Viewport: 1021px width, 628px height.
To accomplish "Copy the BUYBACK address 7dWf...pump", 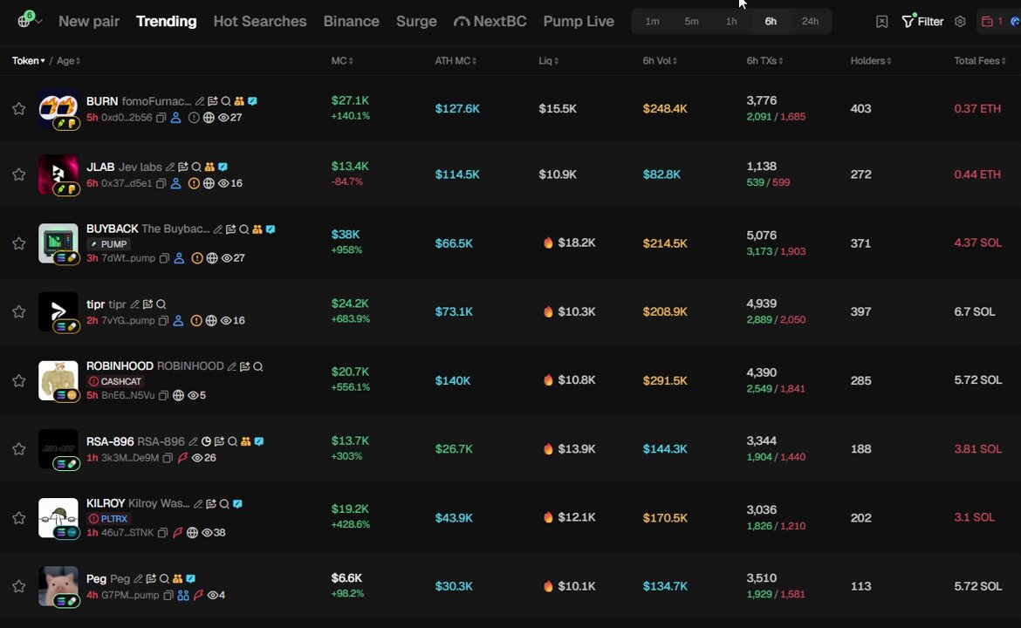I will tap(164, 258).
